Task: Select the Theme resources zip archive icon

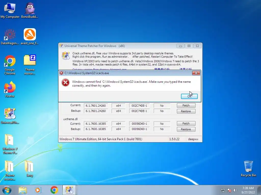Action: 30,65
